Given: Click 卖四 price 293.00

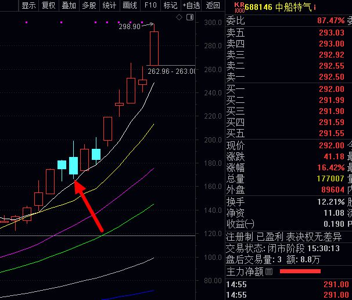Looking at the screenshot, I should pyautogui.click(x=332, y=44).
